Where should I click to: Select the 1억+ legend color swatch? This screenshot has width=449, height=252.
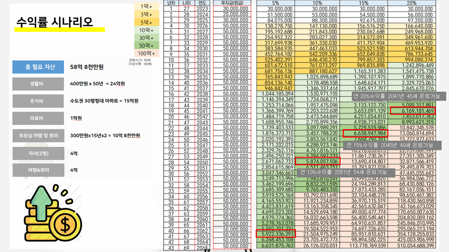(146, 7)
